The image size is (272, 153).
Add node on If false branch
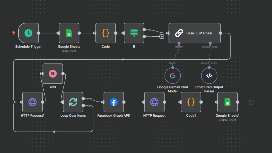pyautogui.click(x=162, y=37)
